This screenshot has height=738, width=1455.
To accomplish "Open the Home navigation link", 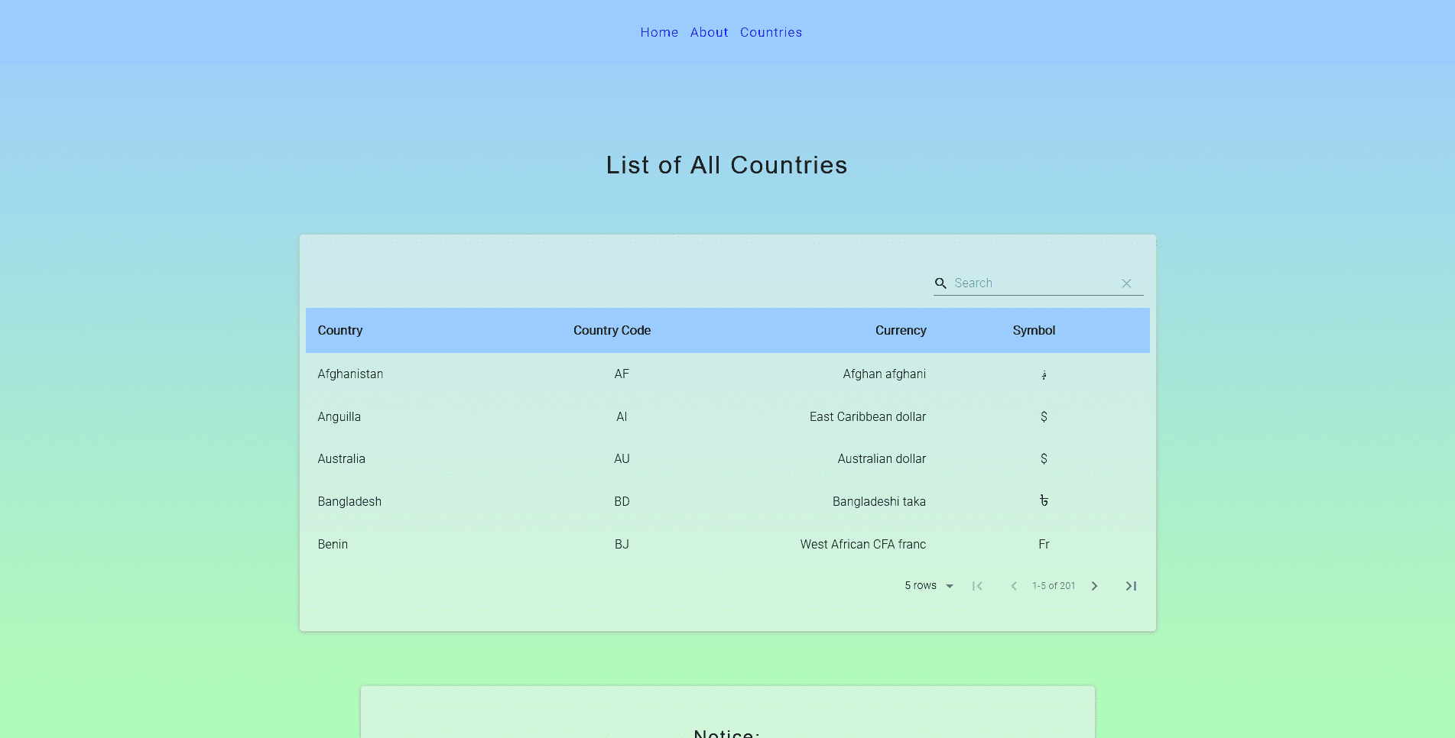I will click(659, 32).
